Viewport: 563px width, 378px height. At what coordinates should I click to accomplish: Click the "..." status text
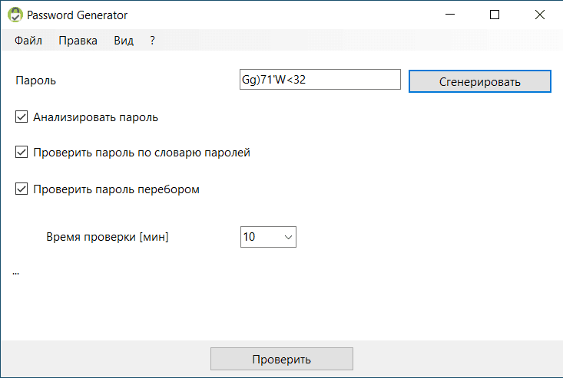[x=16, y=272]
